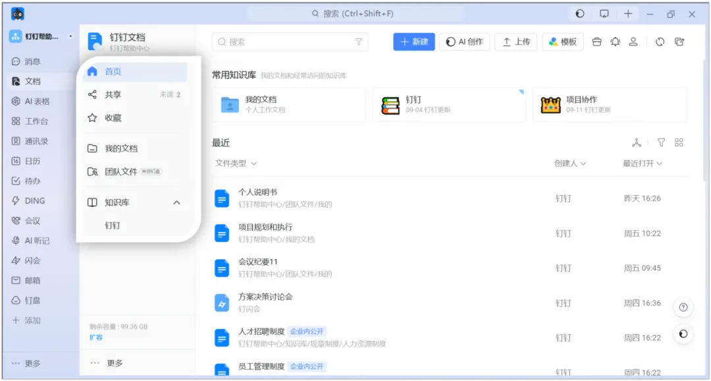Screen dimensions: 711x381
Task: Open 工作台 in the sidebar
Action: 30,121
